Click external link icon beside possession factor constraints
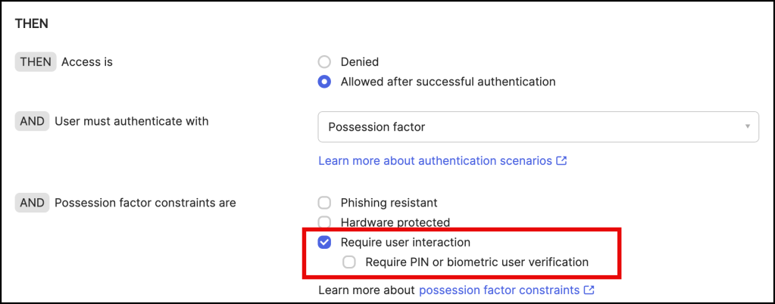Image resolution: width=775 pixels, height=304 pixels. pos(589,290)
